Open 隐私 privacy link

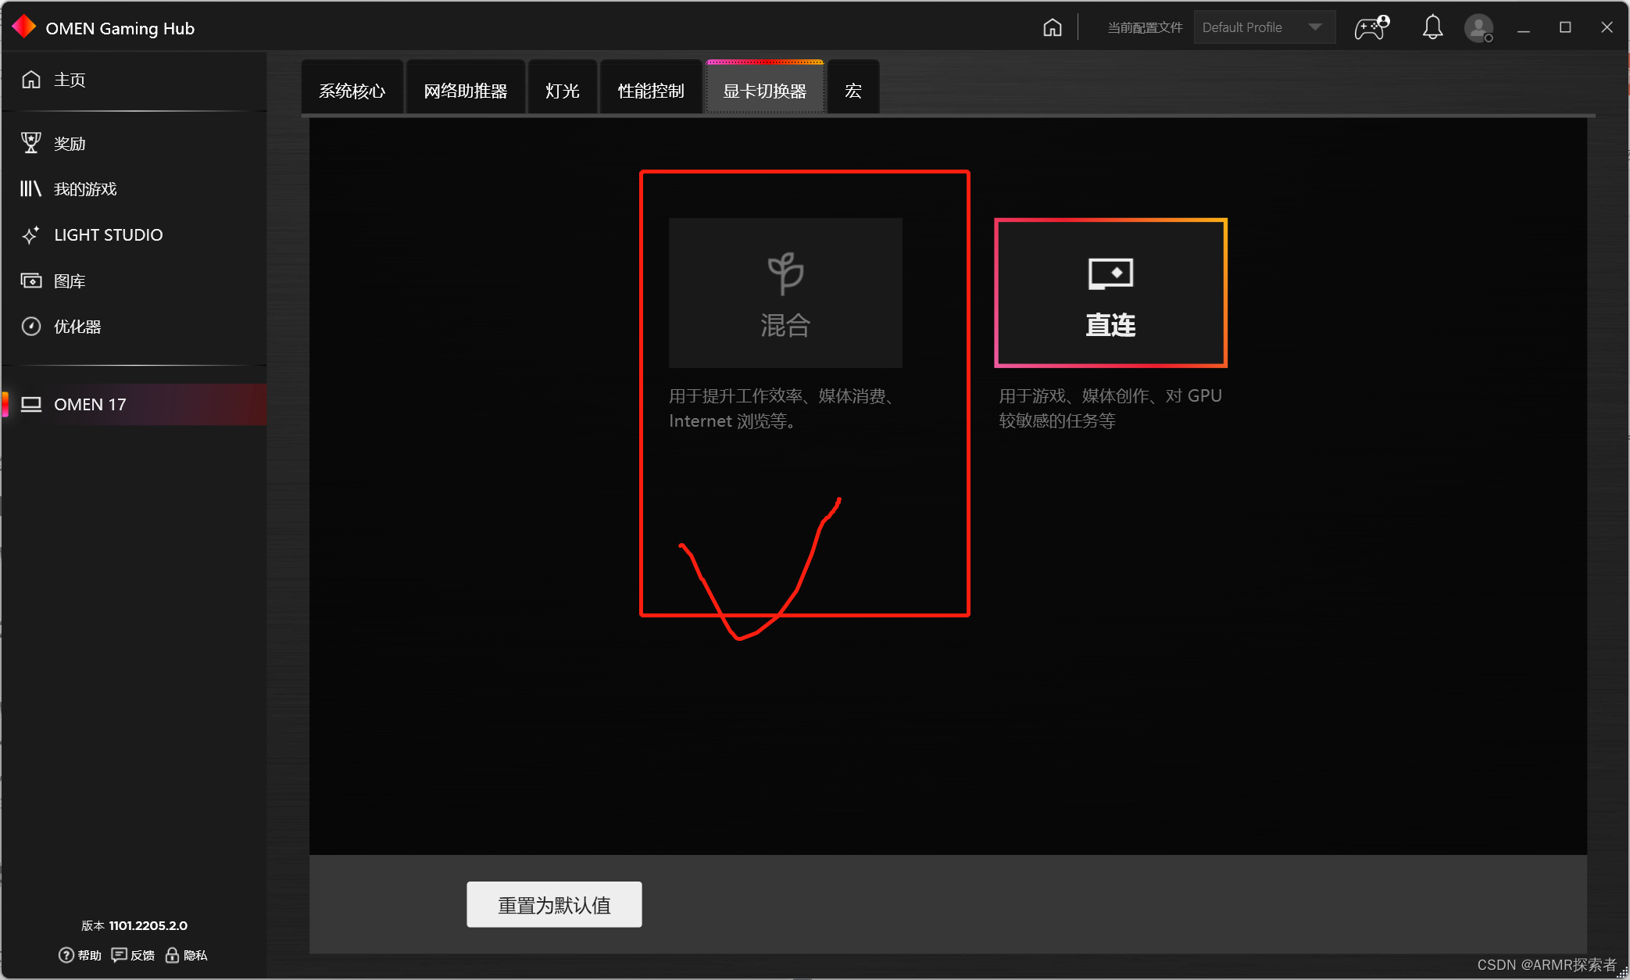pyautogui.click(x=187, y=955)
